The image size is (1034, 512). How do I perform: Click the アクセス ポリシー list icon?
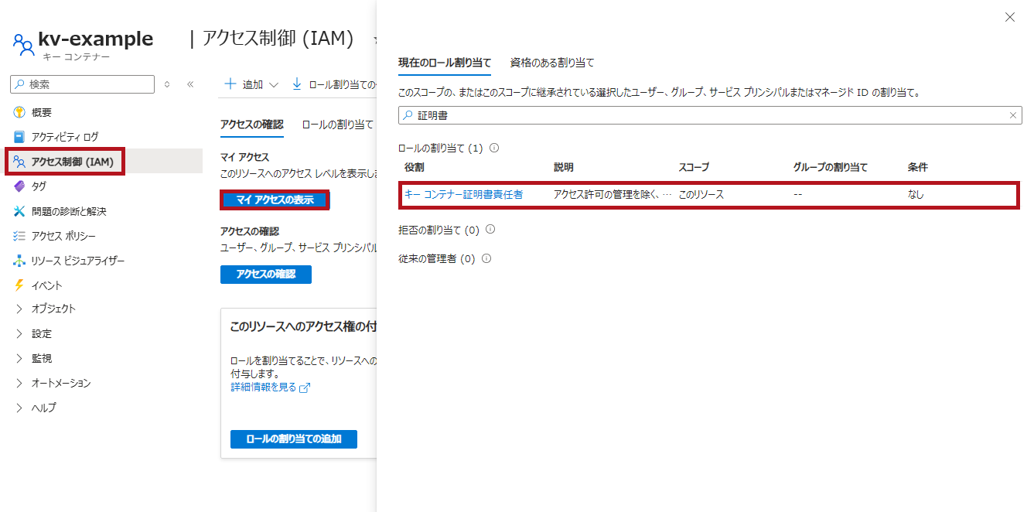19,236
